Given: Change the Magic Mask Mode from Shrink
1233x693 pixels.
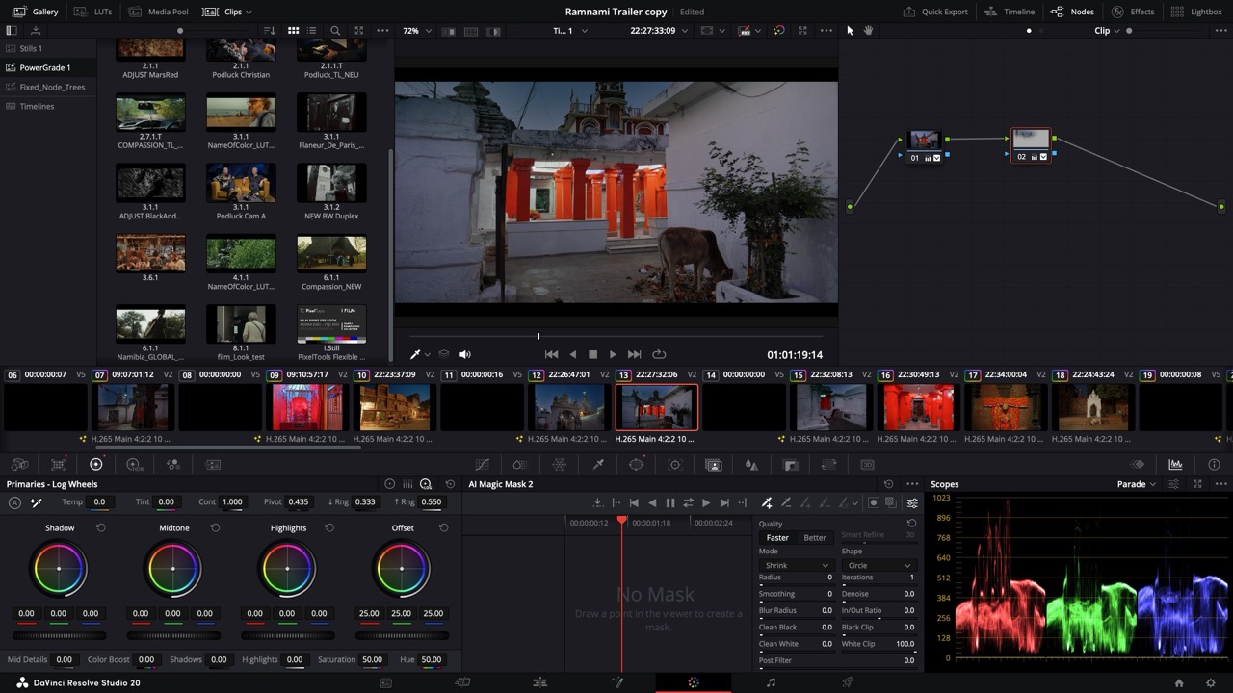Looking at the screenshot, I should point(795,565).
